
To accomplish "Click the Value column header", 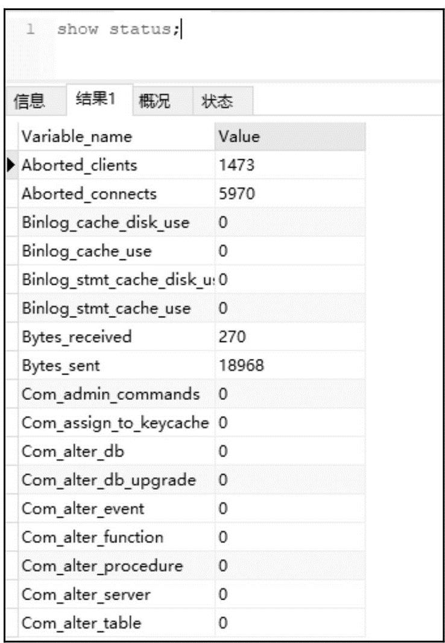I will tap(239, 137).
